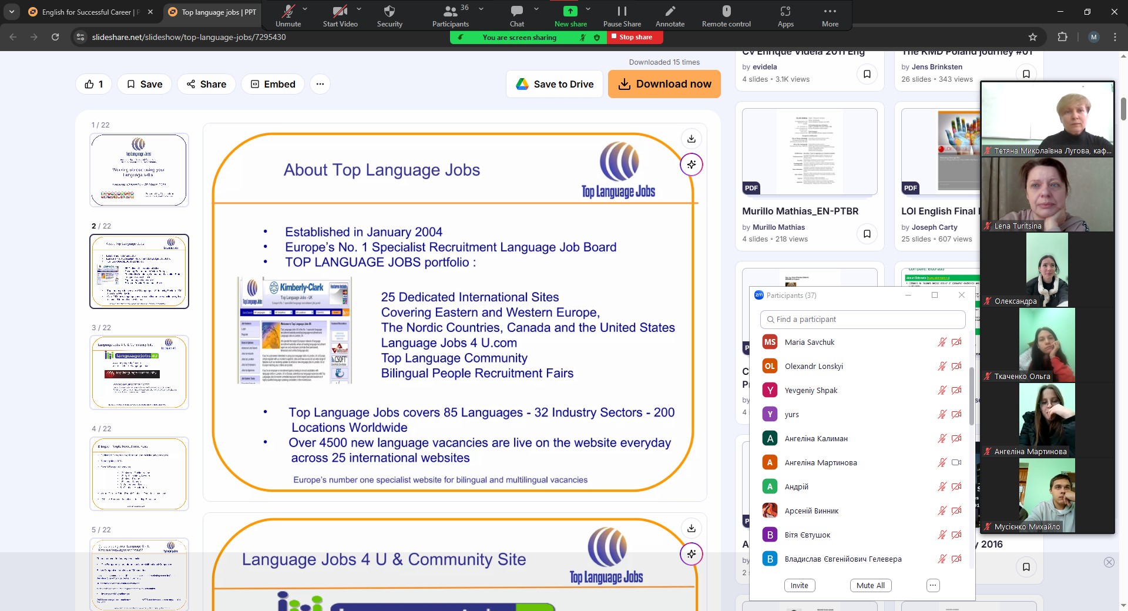The height and width of the screenshot is (611, 1128).
Task: Type in the Find a participant field
Action: click(862, 320)
